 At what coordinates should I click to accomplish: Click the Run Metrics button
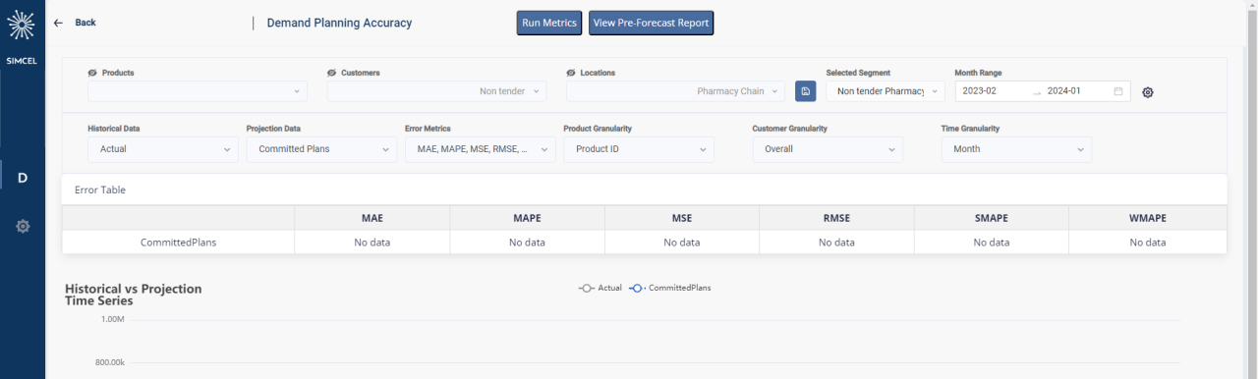[549, 23]
